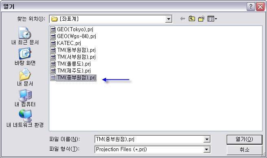Expand the file type (파일 형식) dropdown arrow
Viewport: 267px width, 158px height.
(206, 149)
